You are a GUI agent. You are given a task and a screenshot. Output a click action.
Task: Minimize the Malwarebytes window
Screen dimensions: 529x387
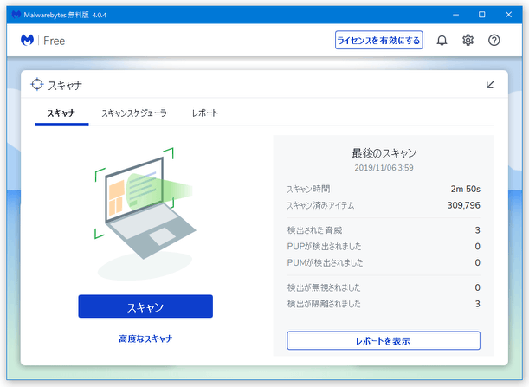tap(455, 15)
